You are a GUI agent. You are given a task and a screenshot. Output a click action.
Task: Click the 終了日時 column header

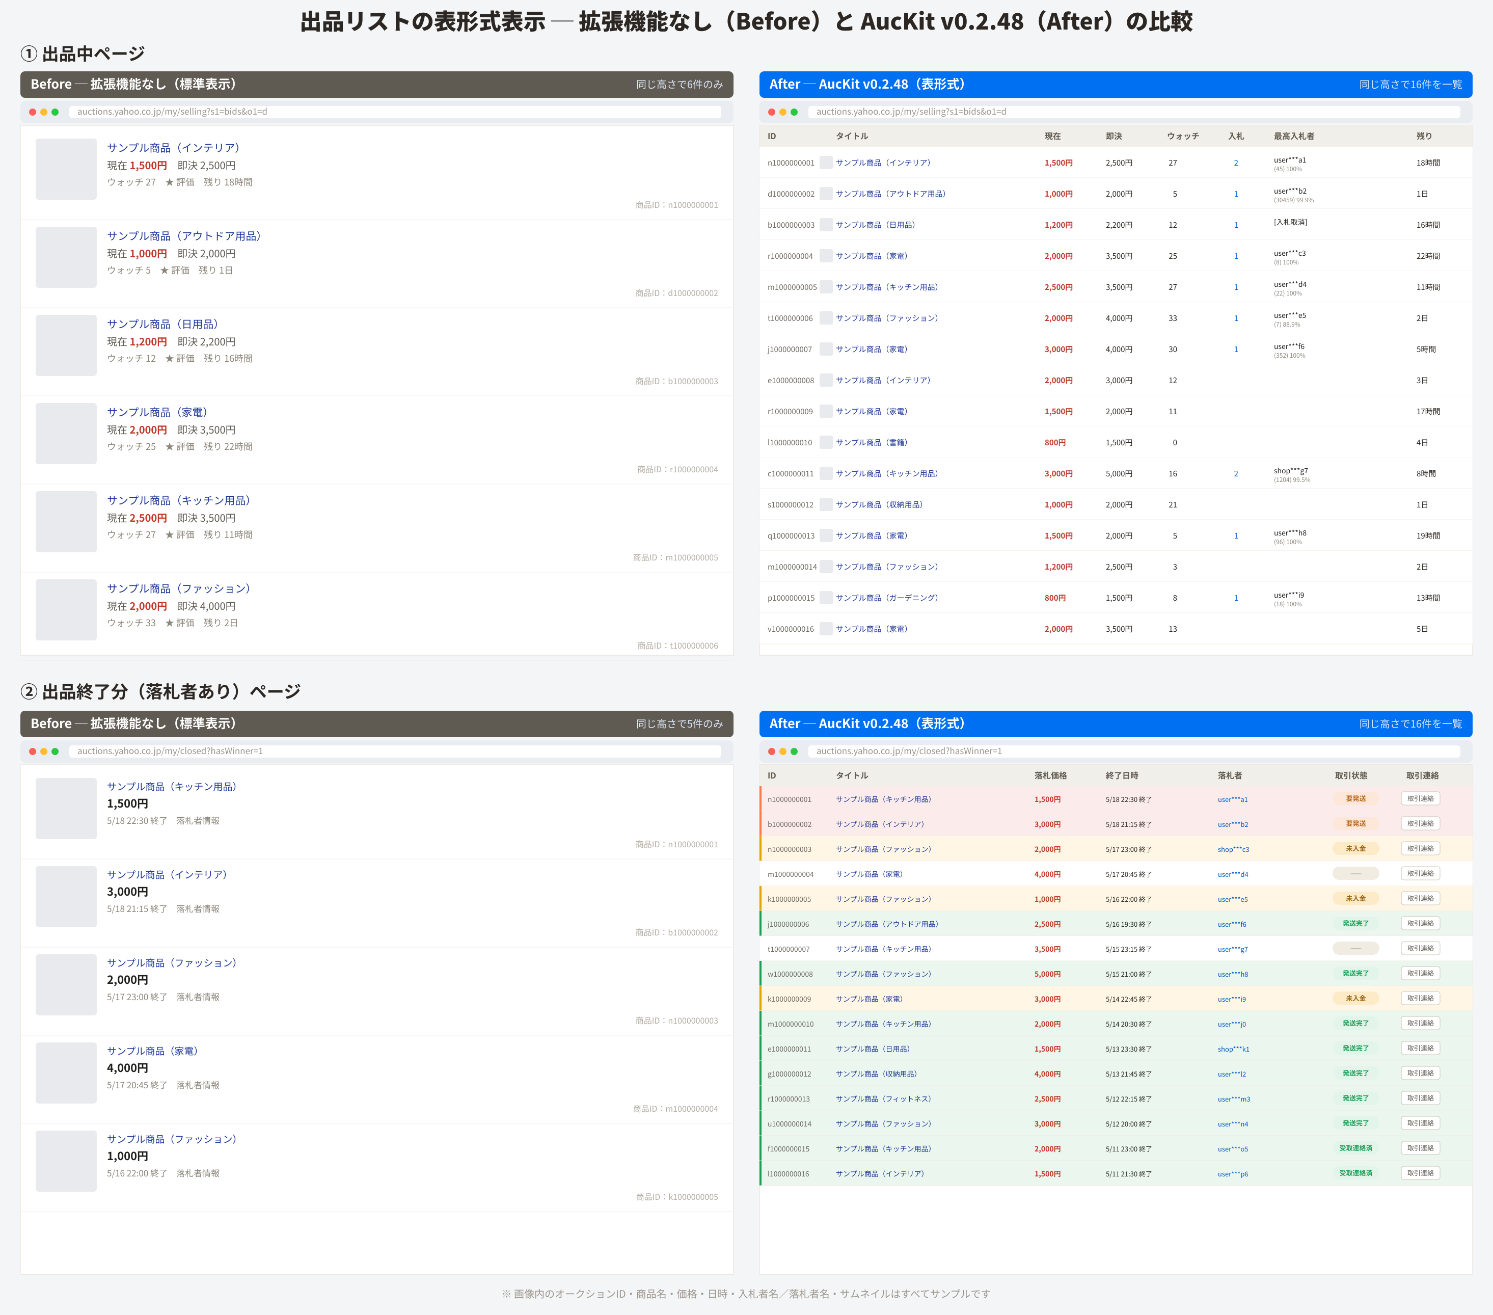[1122, 776]
